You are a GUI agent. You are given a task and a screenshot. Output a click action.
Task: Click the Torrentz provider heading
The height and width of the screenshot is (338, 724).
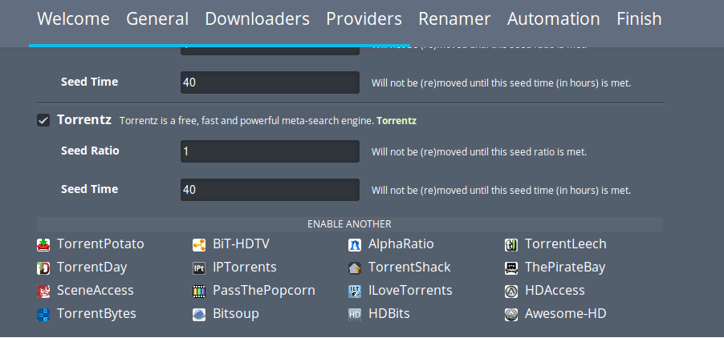[84, 120]
